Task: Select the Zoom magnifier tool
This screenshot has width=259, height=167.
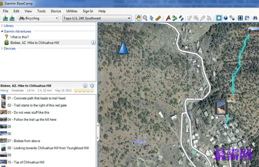Action: [145, 18]
